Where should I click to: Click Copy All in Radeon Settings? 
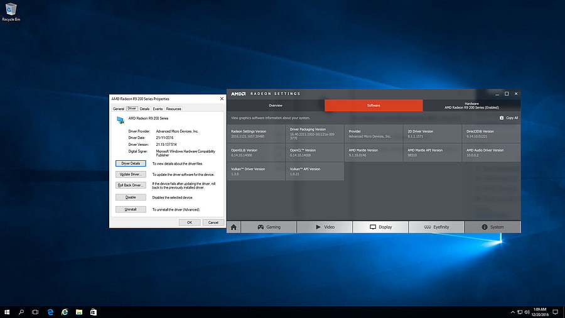click(x=508, y=118)
